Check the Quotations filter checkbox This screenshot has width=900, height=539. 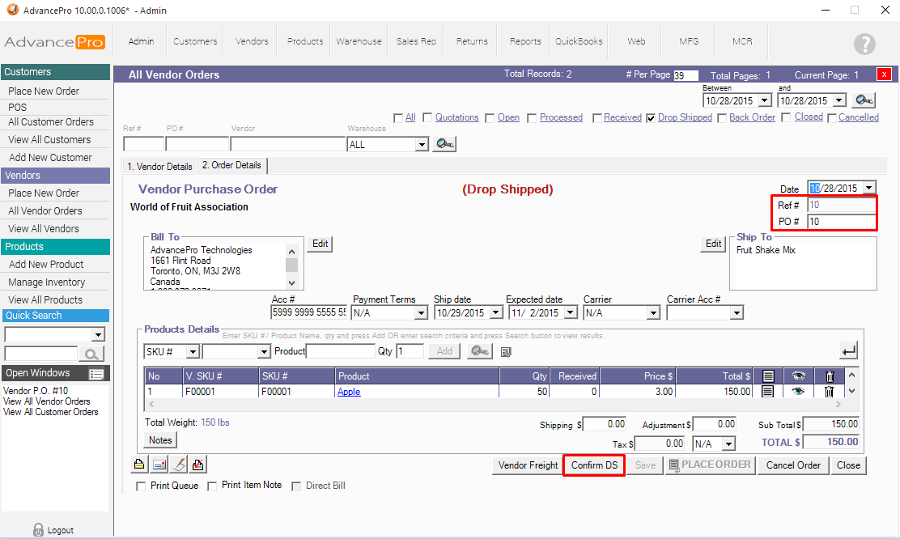point(427,118)
